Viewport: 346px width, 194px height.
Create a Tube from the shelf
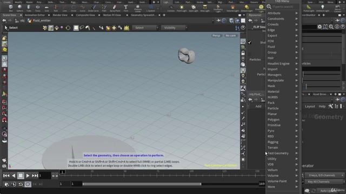tap(29, 8)
